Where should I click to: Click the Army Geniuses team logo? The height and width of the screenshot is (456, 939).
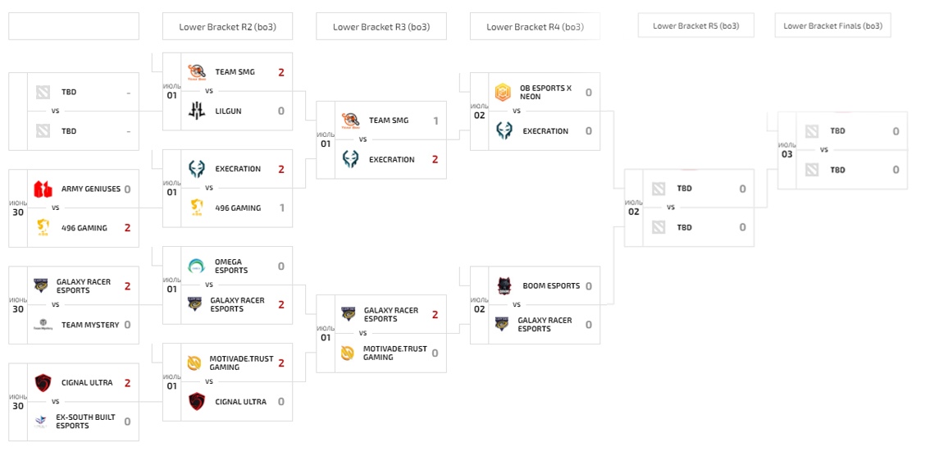coord(43,189)
